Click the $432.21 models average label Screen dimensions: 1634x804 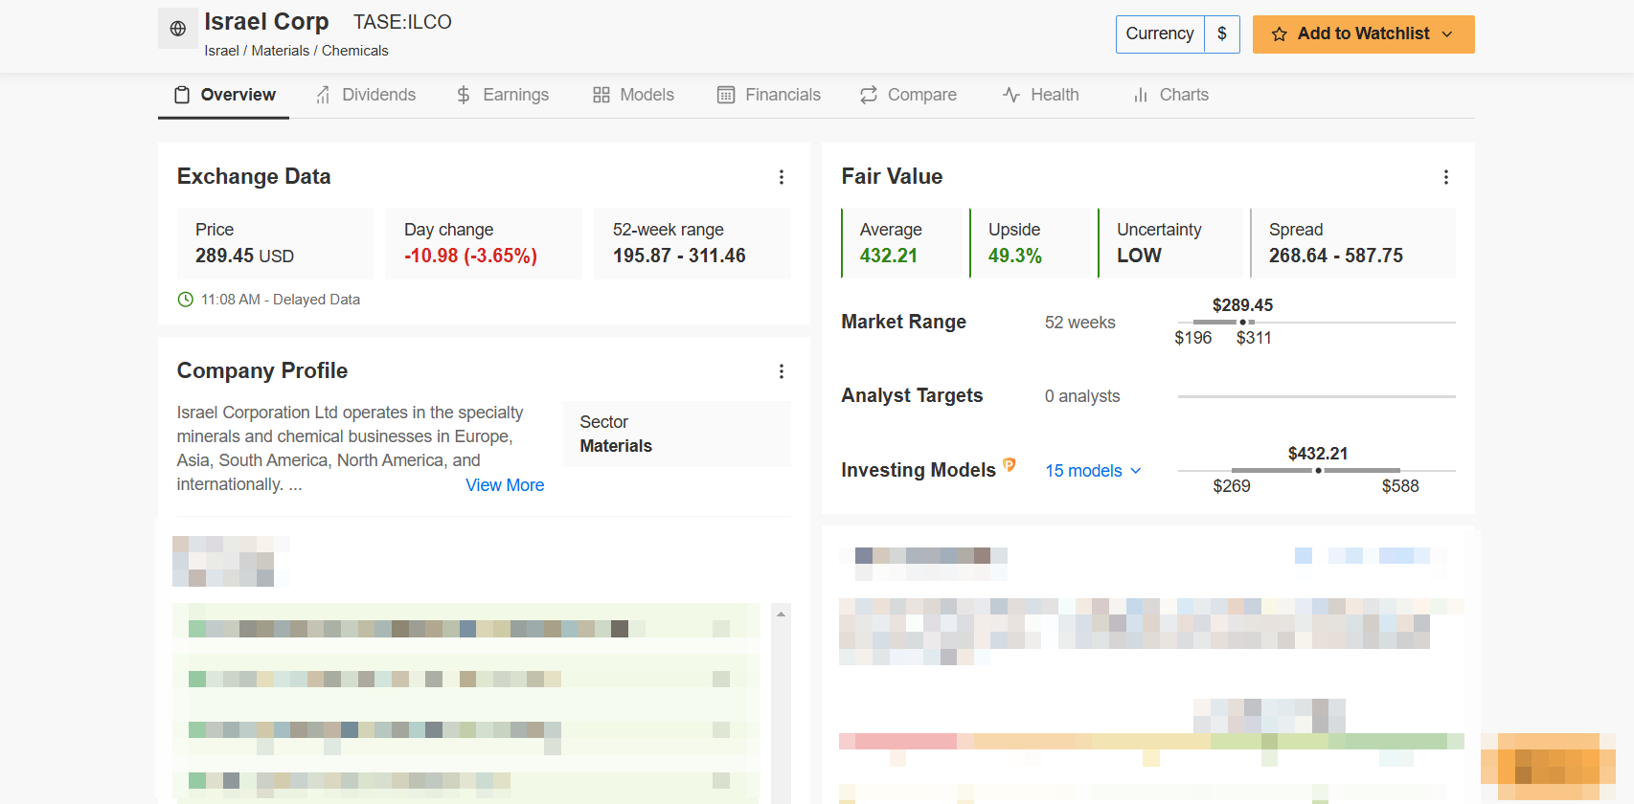(1318, 454)
